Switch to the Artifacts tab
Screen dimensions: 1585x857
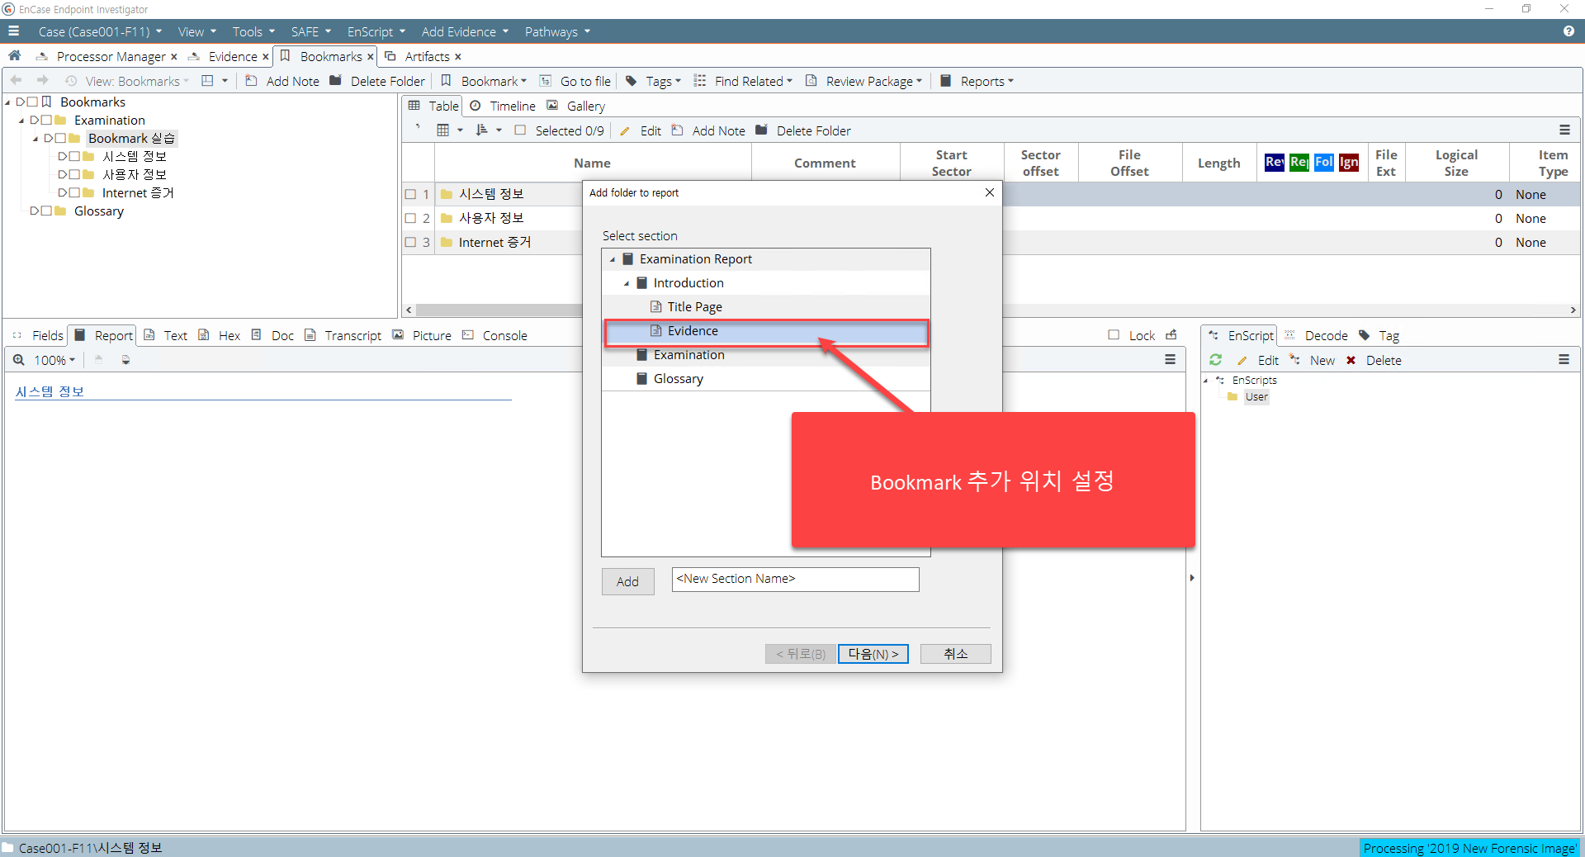click(x=426, y=56)
